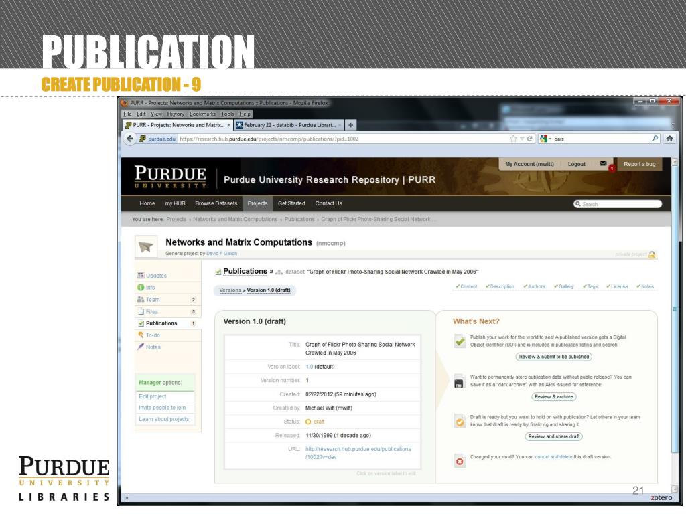Click Networks and Matrix Computations breadcrumb
The image size is (686, 514).
(x=235, y=219)
